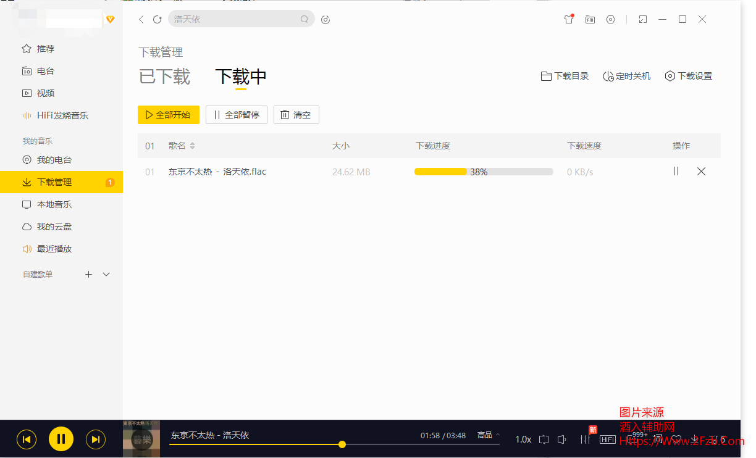Click the 38% download progress bar
756x458 pixels.
pos(484,172)
